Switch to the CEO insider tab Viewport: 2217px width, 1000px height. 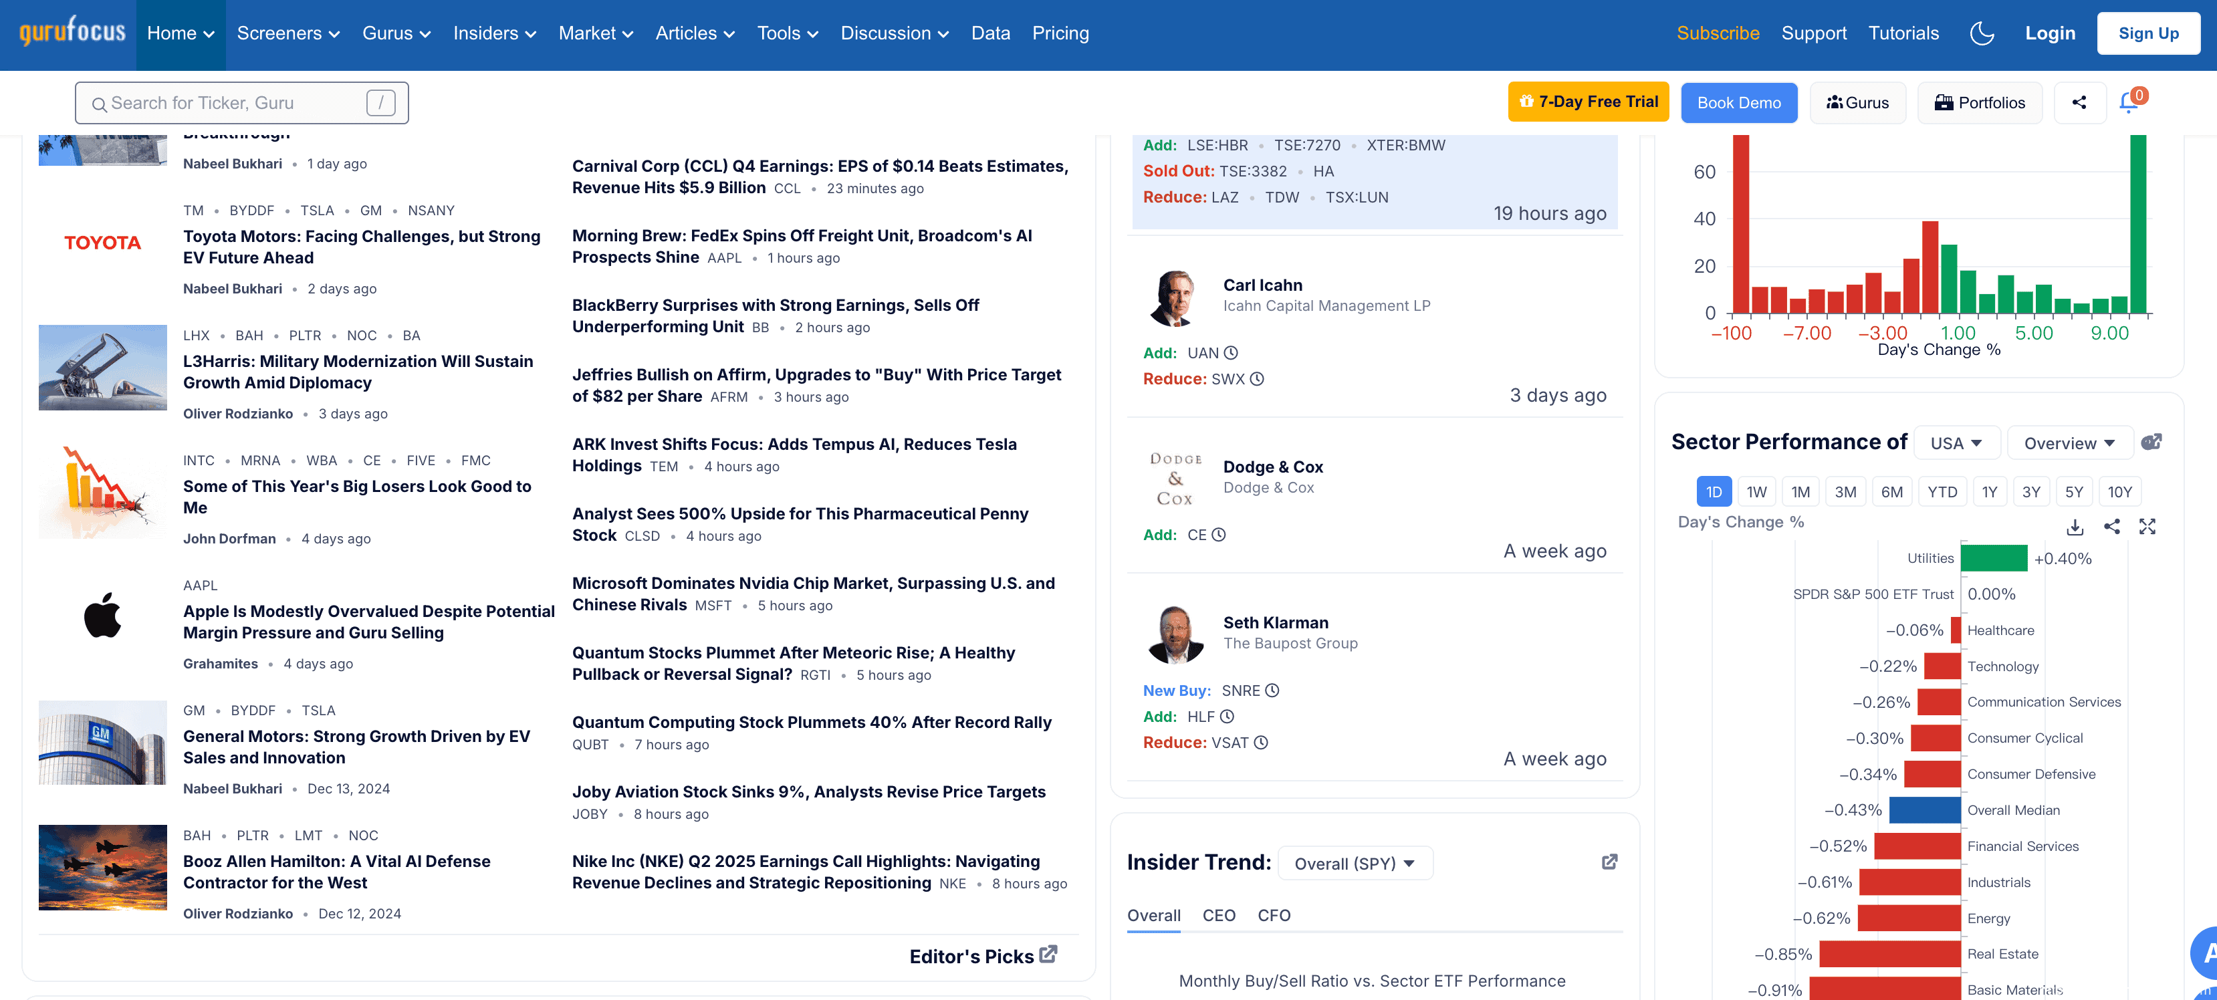[1219, 916]
